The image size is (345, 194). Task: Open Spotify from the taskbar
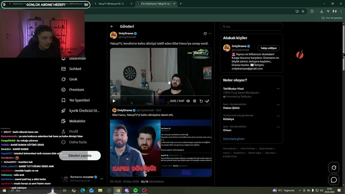point(136,190)
